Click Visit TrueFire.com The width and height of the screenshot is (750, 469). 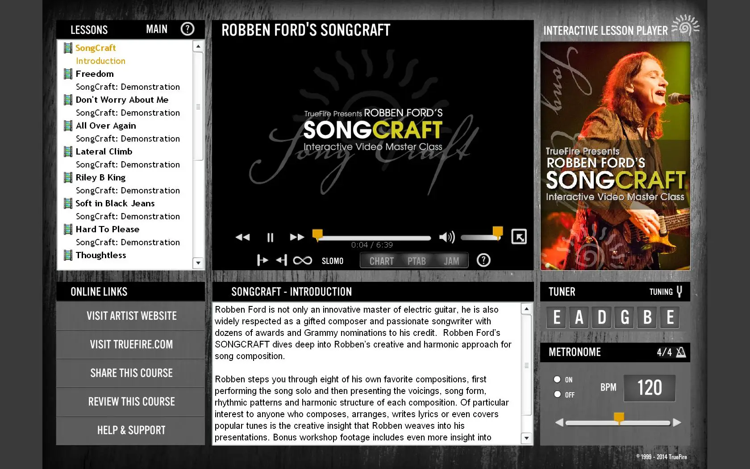point(131,344)
